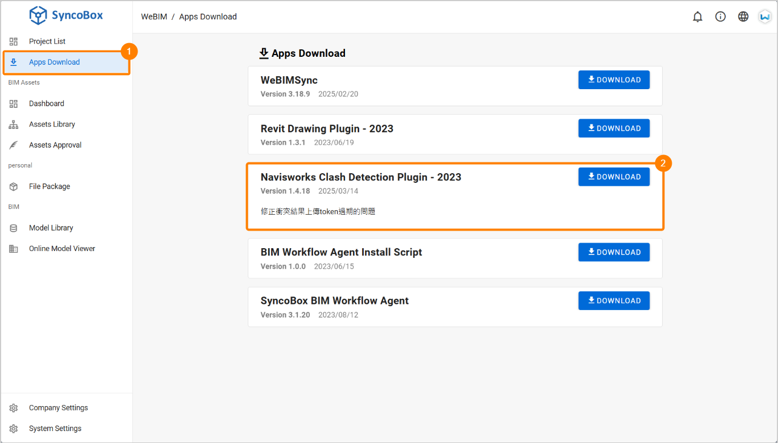The image size is (778, 443).
Task: Click the SyncoBox cube logo icon
Action: (x=38, y=15)
